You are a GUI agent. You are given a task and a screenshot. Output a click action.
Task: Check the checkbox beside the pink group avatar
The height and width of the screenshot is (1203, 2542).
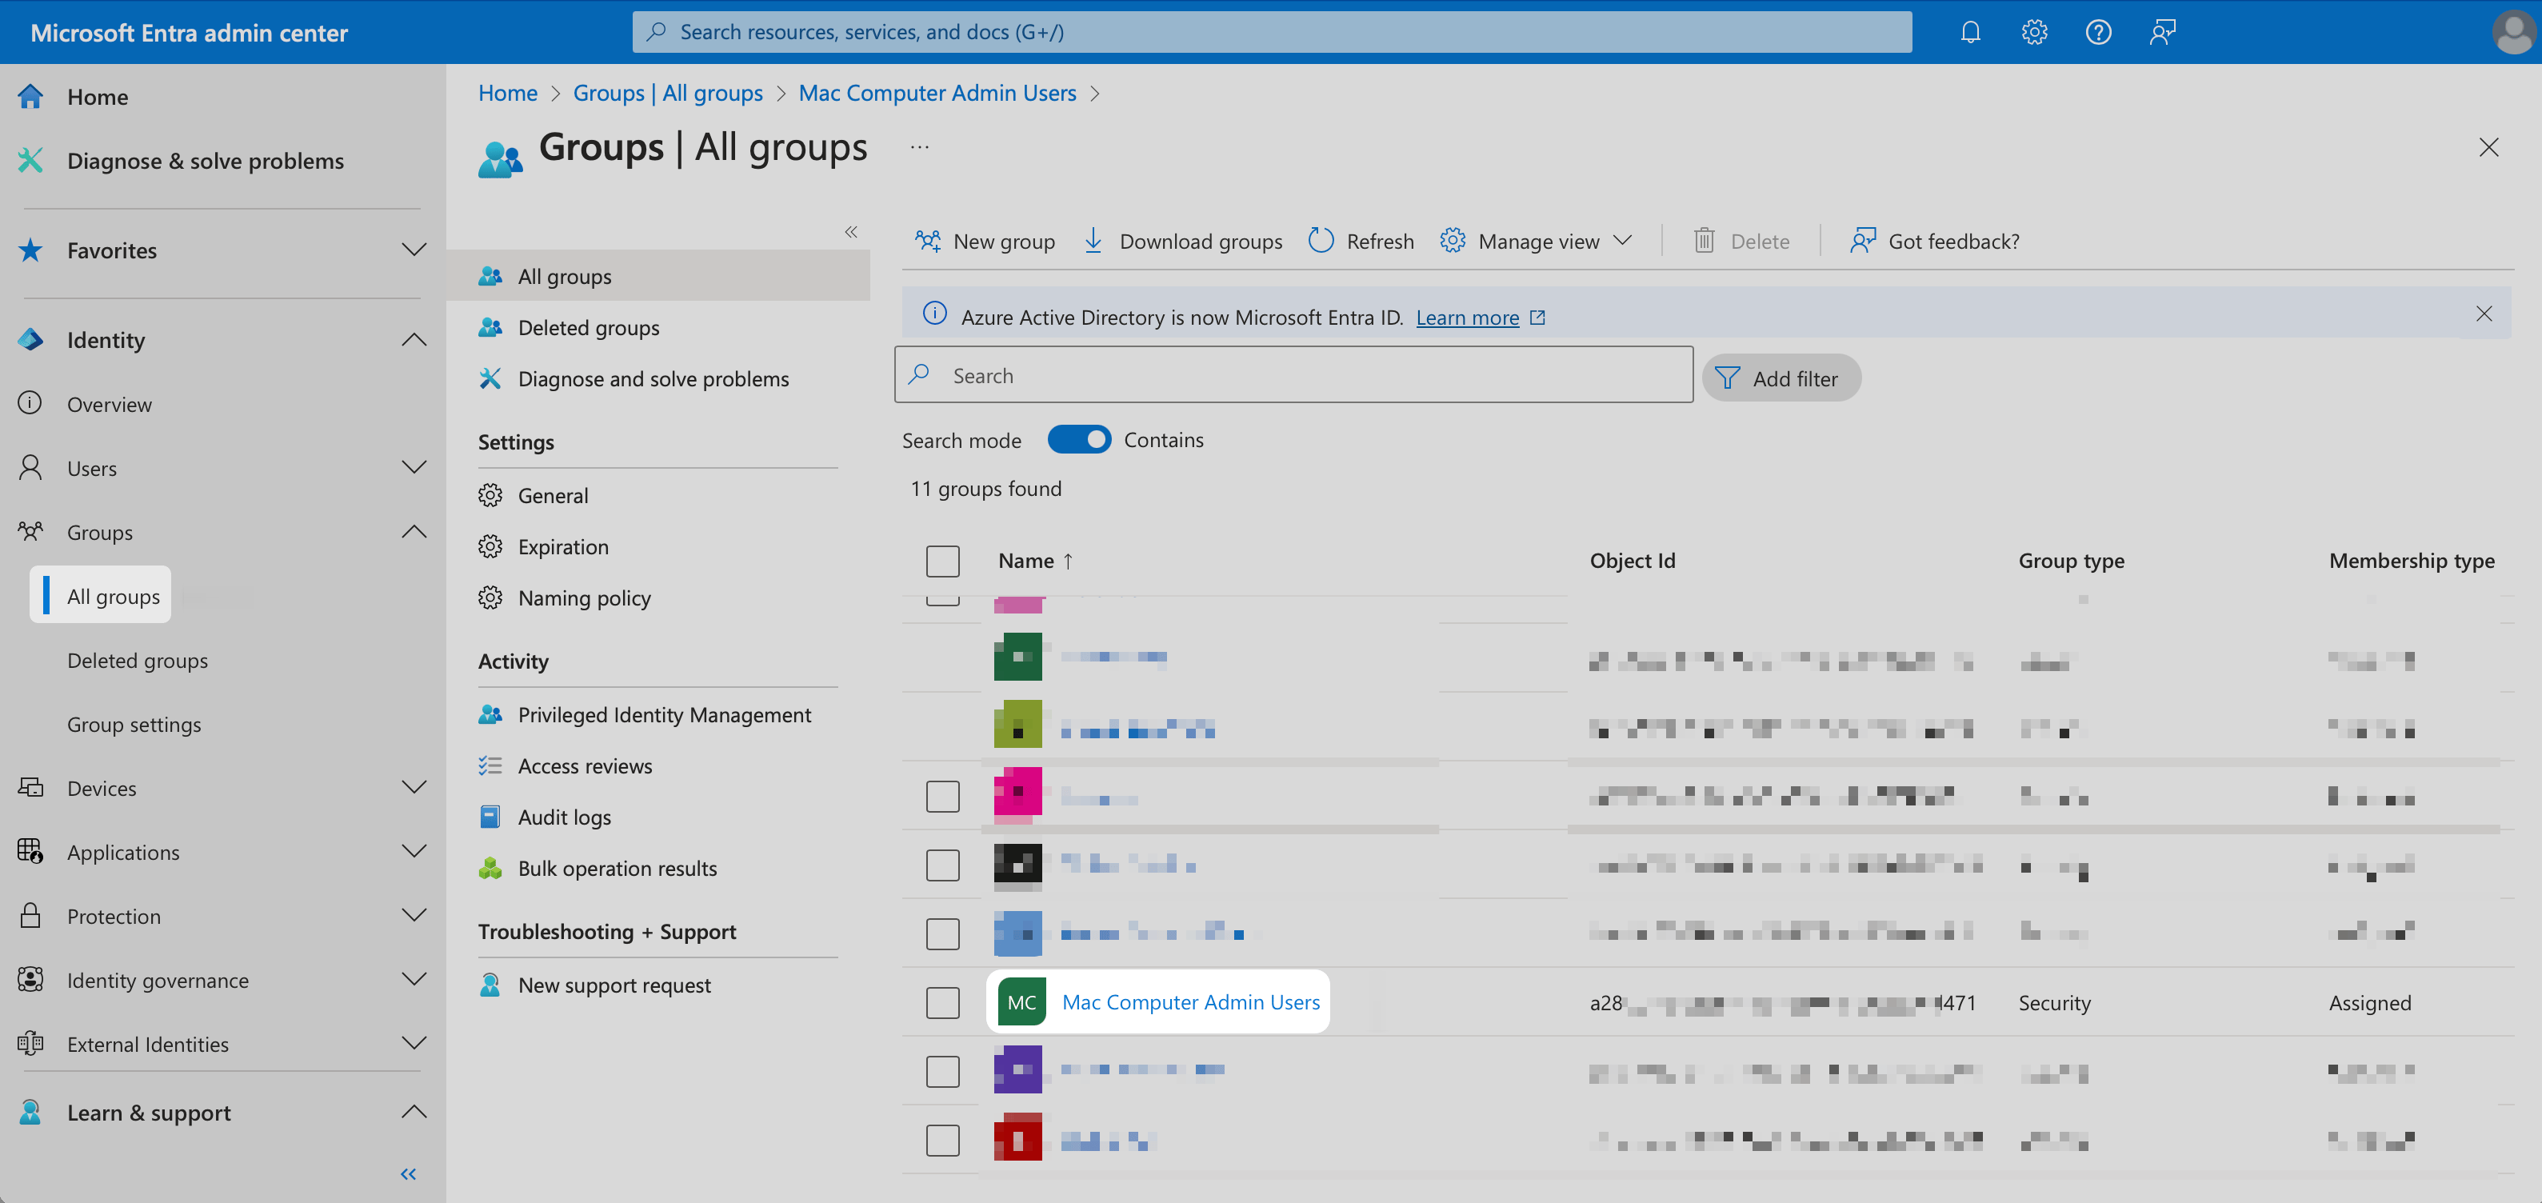(942, 795)
